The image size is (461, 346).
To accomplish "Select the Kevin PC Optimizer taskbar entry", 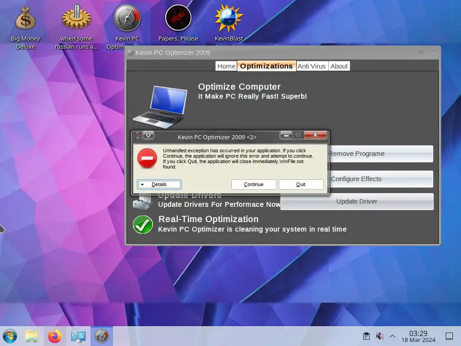I will point(101,336).
